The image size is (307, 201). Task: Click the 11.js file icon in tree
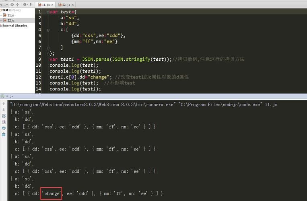pyautogui.click(x=5, y=15)
